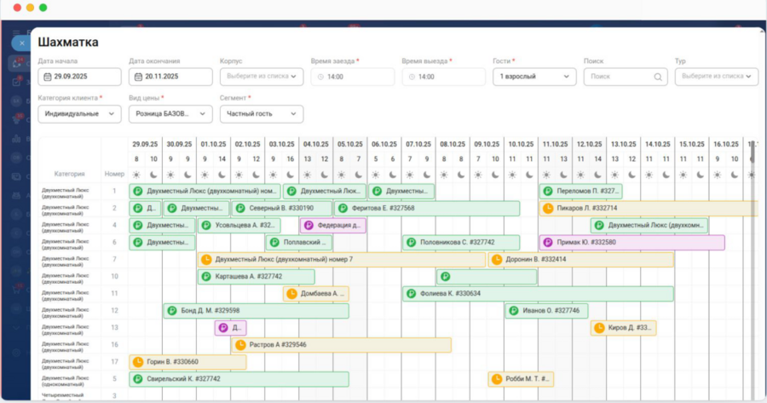Click room number 12 in Номер column
Viewport: 767px width, 403px height.
click(114, 311)
